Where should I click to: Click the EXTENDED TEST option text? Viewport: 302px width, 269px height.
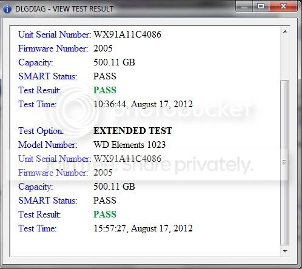133,131
